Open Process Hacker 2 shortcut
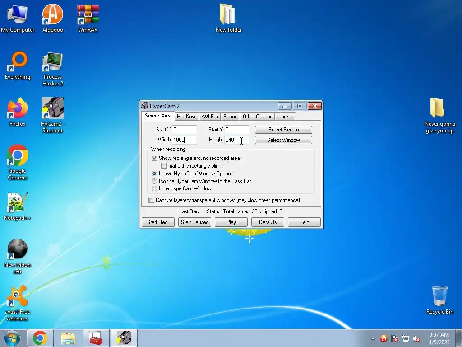 (52, 69)
